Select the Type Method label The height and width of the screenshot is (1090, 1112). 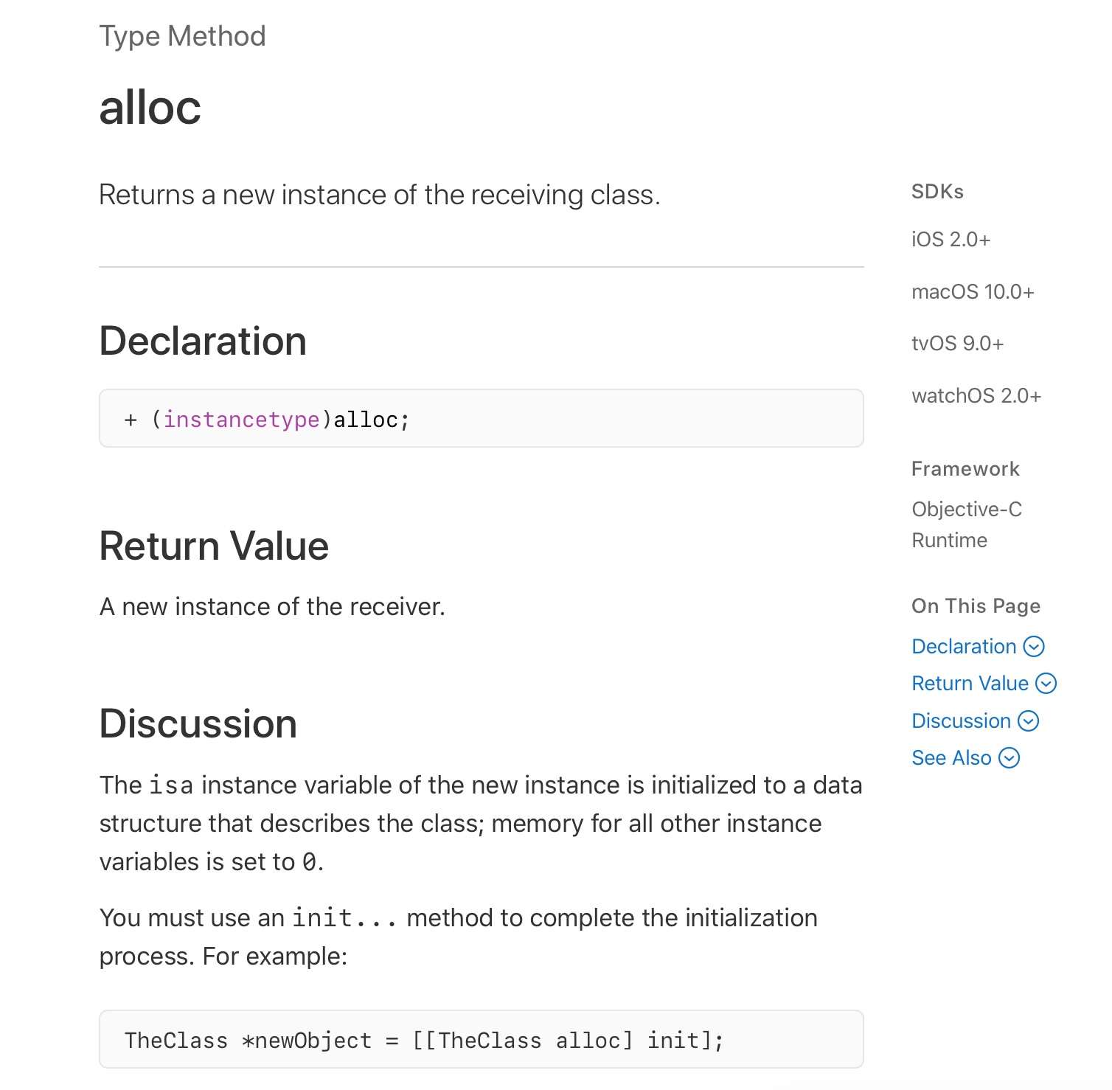click(x=182, y=35)
